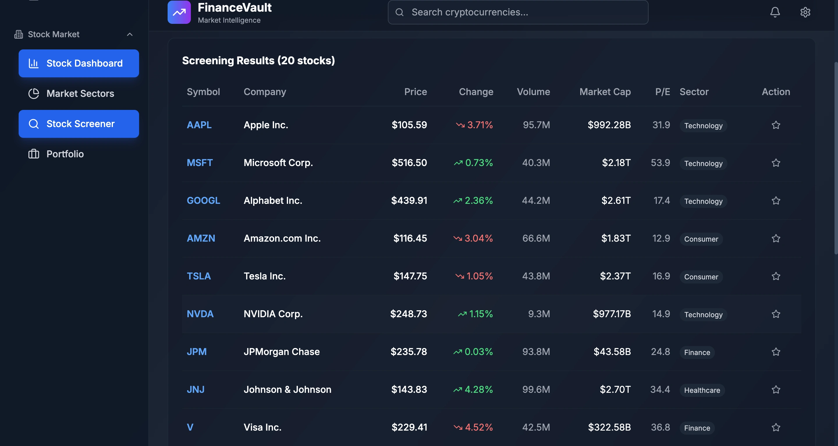Click the GOOGL ticker link

203,200
